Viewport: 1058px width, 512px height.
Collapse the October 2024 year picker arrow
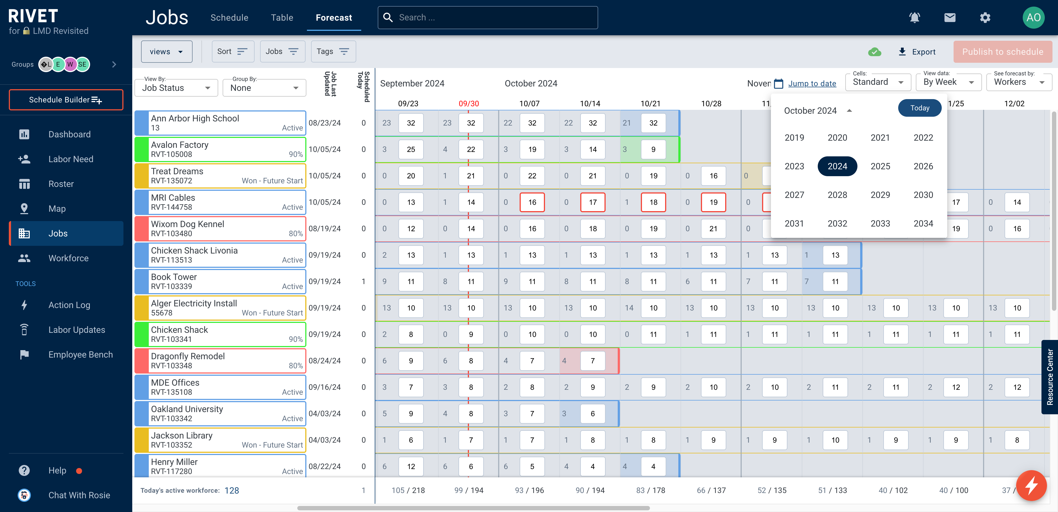(x=849, y=110)
